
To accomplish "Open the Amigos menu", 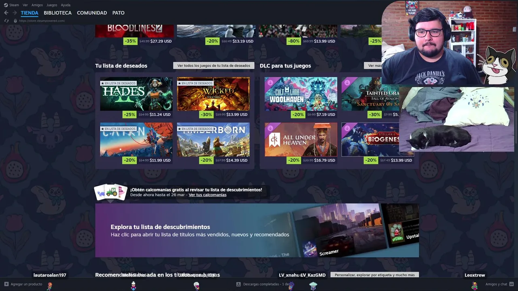I will point(37,5).
